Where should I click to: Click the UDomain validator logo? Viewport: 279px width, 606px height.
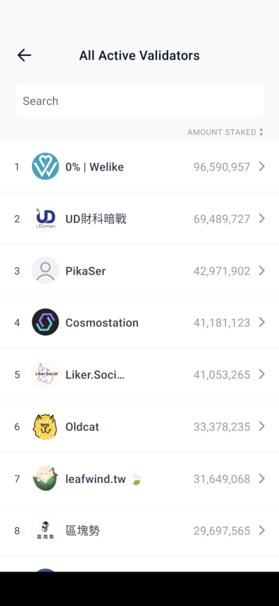coord(45,219)
